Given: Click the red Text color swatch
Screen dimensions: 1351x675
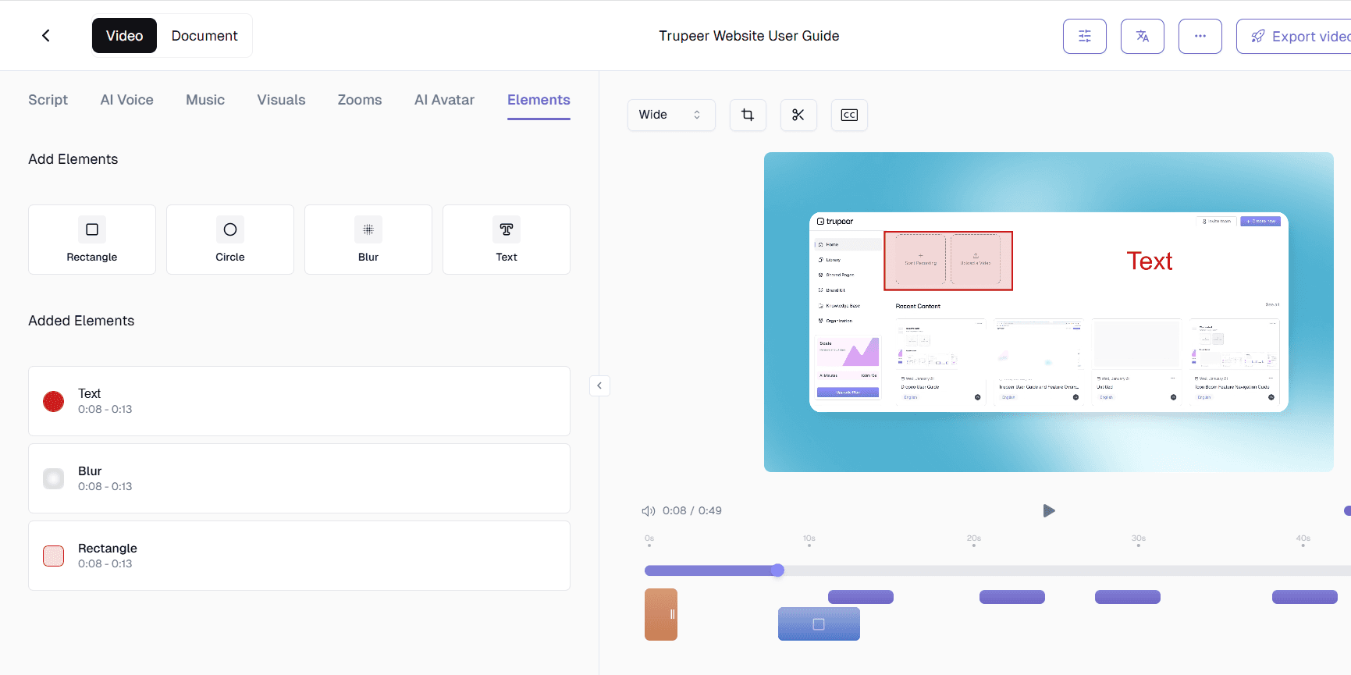Looking at the screenshot, I should pyautogui.click(x=53, y=401).
